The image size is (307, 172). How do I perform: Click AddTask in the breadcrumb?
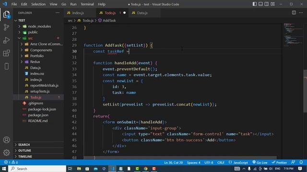click(x=107, y=21)
